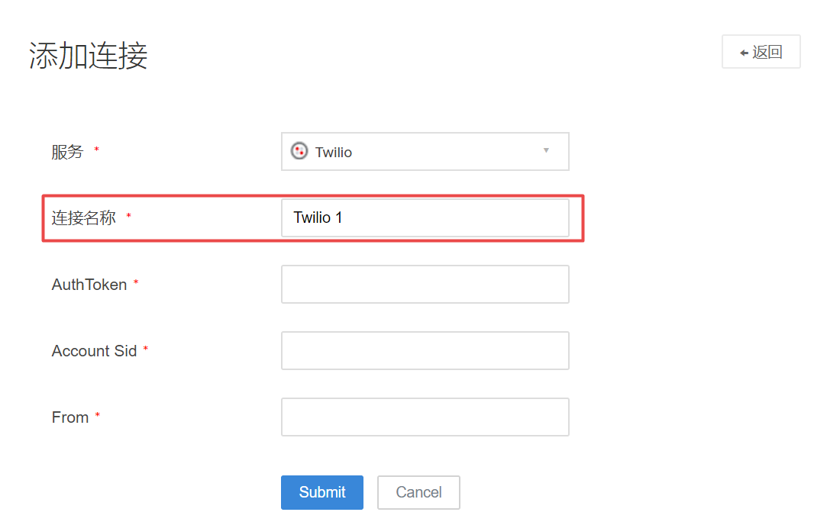814x525 pixels.
Task: Expand the 服务 dropdown arrow
Action: coord(546,150)
